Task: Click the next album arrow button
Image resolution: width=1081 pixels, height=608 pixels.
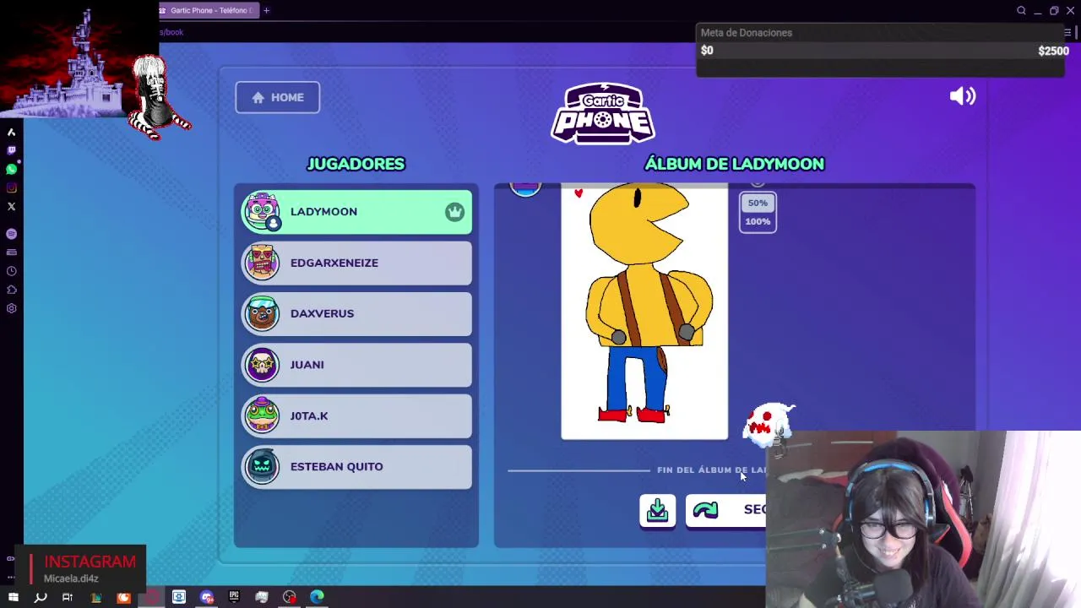Action: point(726,510)
